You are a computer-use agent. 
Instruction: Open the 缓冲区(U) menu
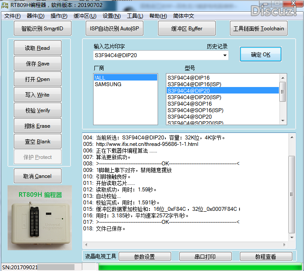(85, 16)
